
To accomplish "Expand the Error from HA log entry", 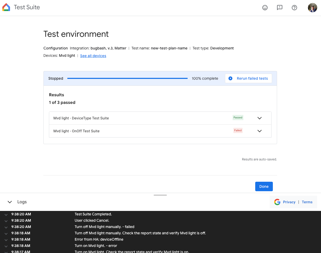I will [x=6, y=239].
